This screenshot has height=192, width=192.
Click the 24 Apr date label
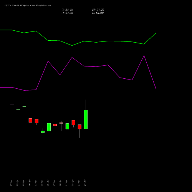(x=85, y=183)
